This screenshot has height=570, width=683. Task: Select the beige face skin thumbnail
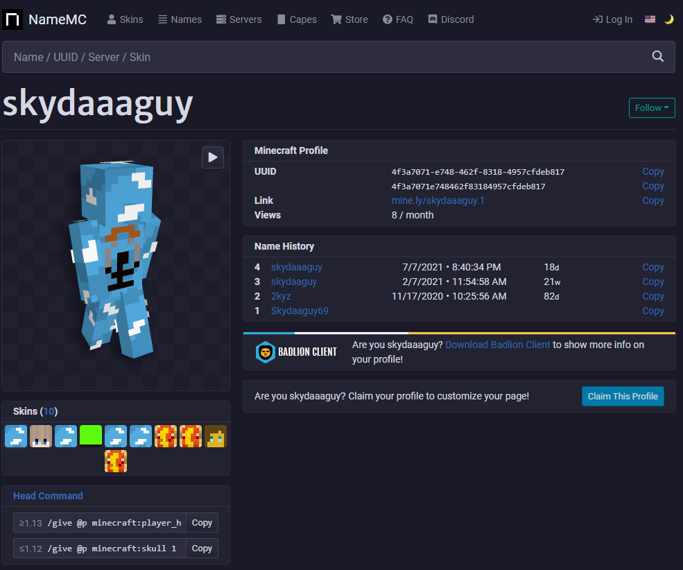click(41, 436)
